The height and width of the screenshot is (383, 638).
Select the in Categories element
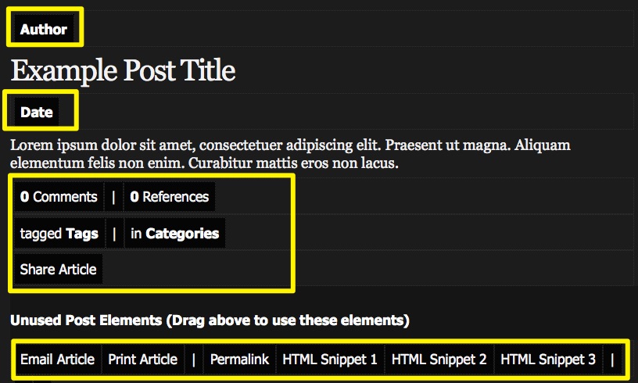click(174, 233)
